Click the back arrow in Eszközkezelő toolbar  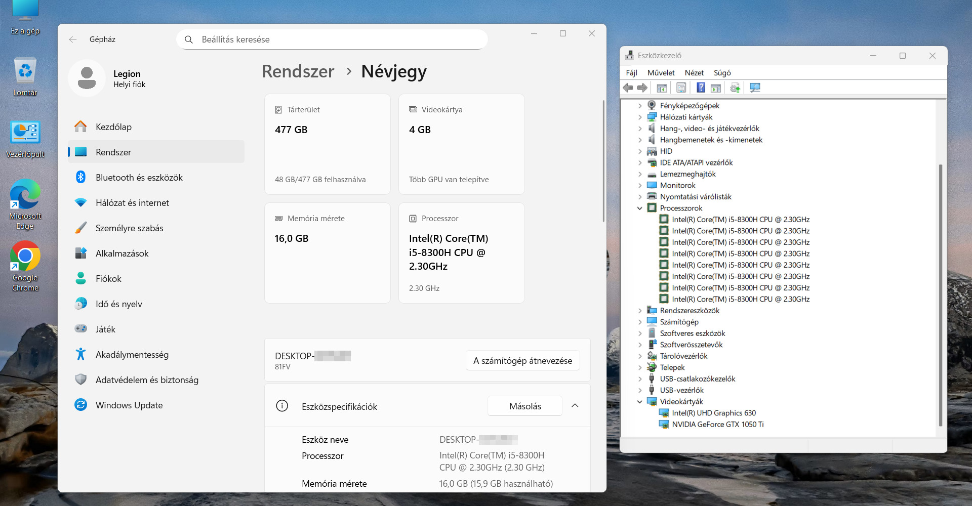[x=628, y=88]
